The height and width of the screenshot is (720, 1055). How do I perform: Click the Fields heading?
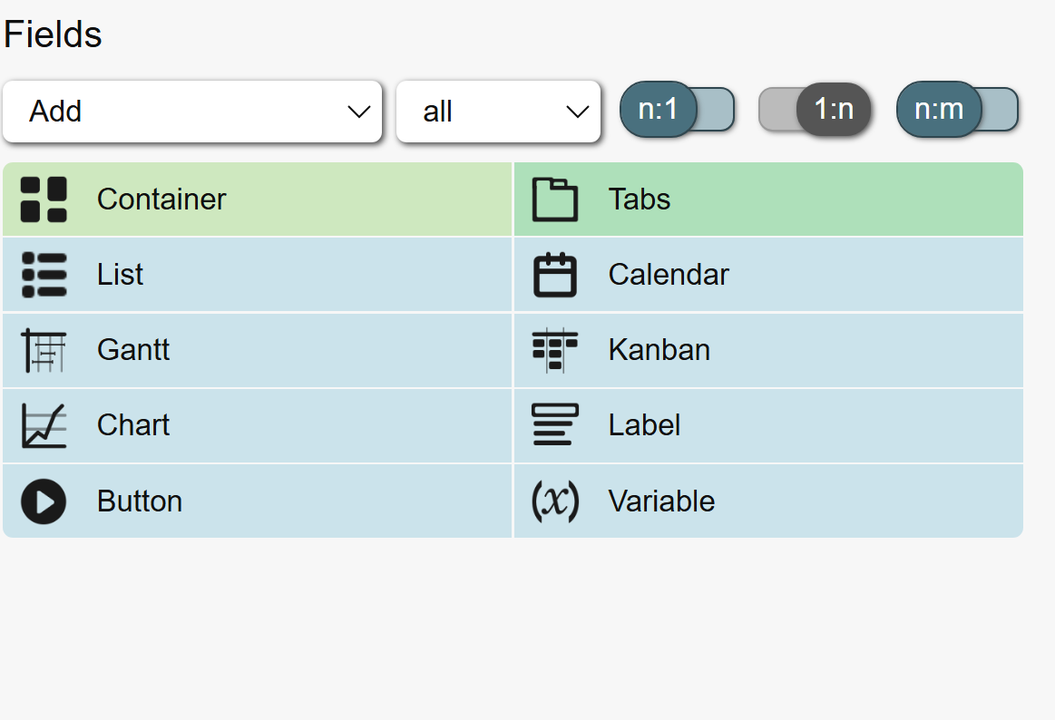point(53,34)
